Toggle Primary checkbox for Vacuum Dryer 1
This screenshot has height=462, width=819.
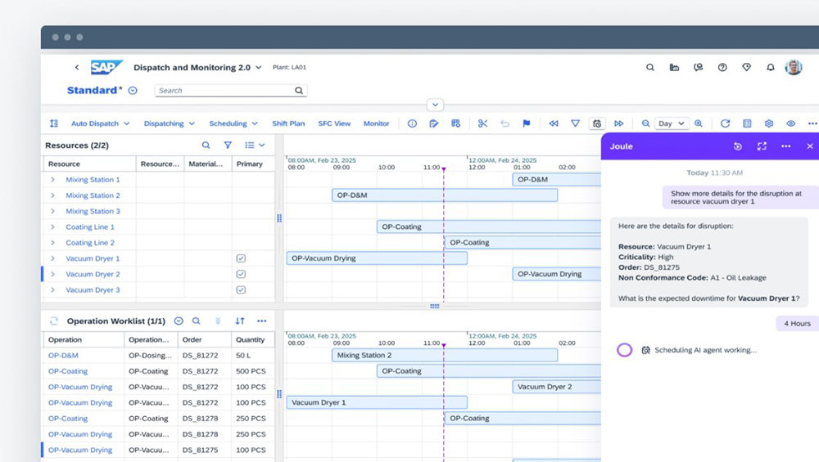coord(241,258)
